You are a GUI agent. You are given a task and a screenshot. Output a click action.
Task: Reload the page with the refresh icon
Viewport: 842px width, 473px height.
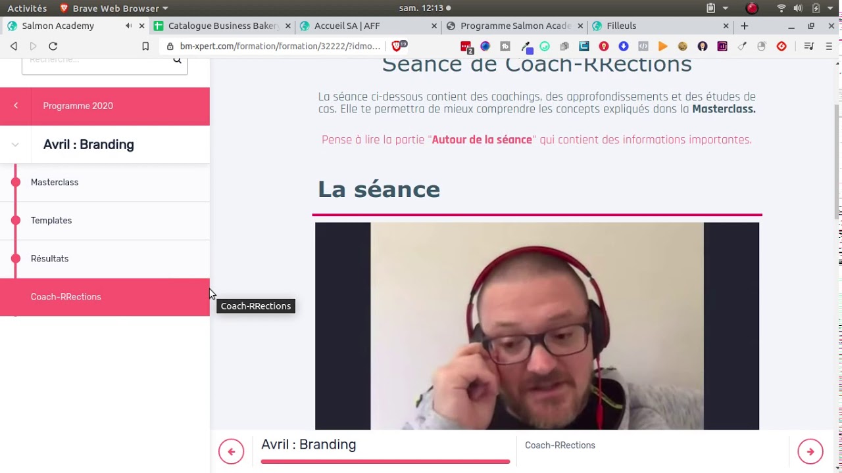53,46
